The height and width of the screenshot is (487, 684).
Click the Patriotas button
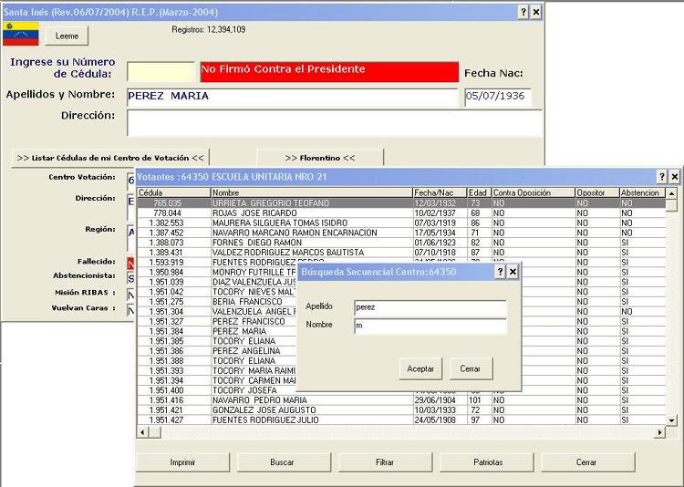488,462
